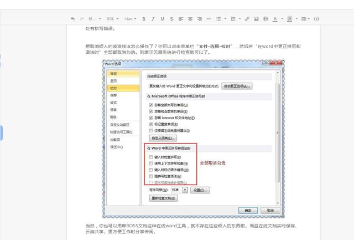Click the scrollbar up arrow in Word Options
This screenshot has height=240, width=354.
(x=278, y=73)
